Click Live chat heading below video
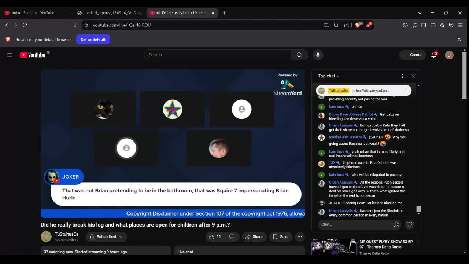Viewport: 469px width, 264px height. pyautogui.click(x=185, y=252)
